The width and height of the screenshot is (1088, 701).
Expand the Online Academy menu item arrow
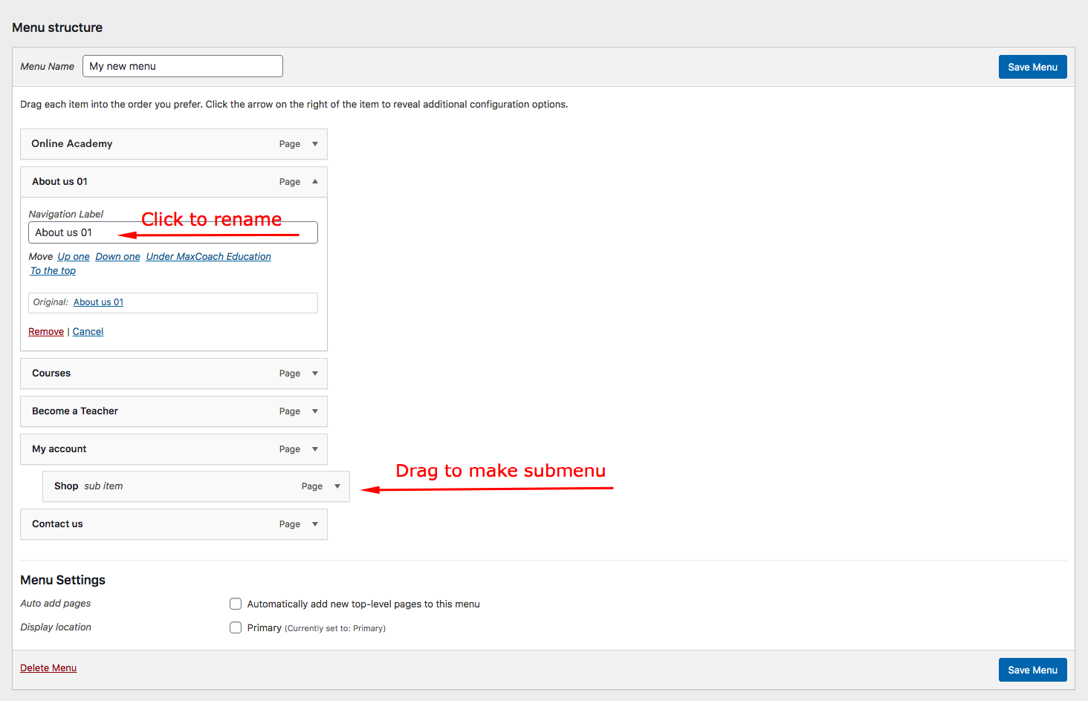315,144
